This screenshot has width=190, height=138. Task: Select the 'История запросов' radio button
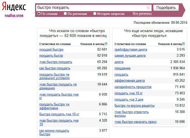pos(95,14)
